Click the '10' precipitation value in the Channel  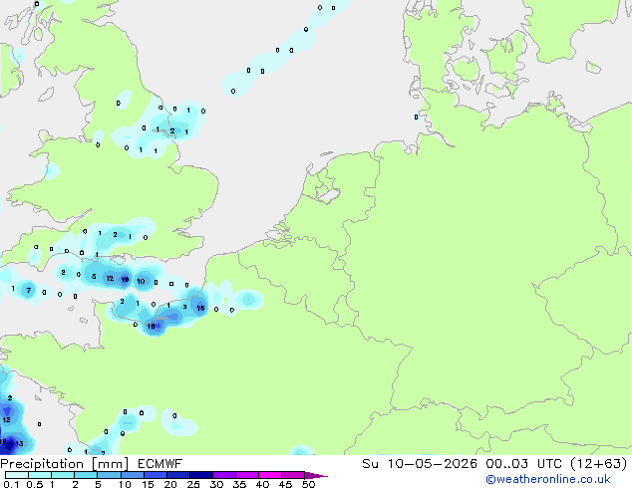point(141,281)
